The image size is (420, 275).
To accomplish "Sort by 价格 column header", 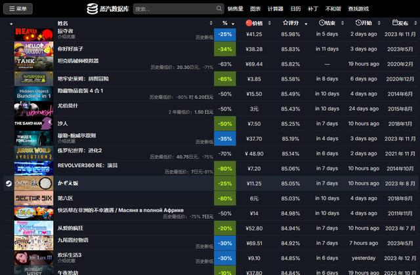I will [x=255, y=24].
